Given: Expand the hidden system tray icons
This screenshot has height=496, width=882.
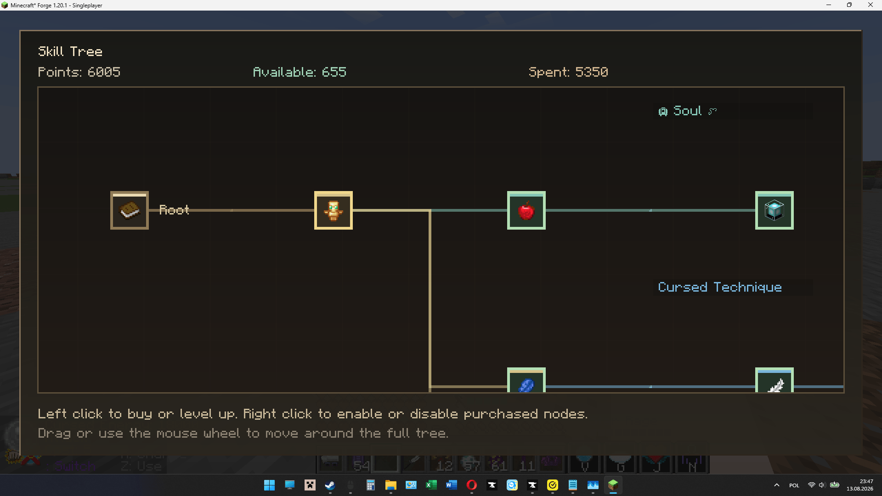Looking at the screenshot, I should pos(776,485).
